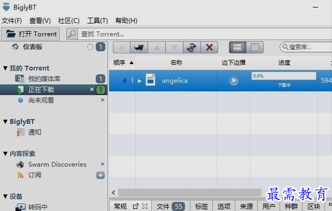Click the magnifier icon beside 查找 Torrent
Viewport: 332px width, 211px height.
(72, 34)
